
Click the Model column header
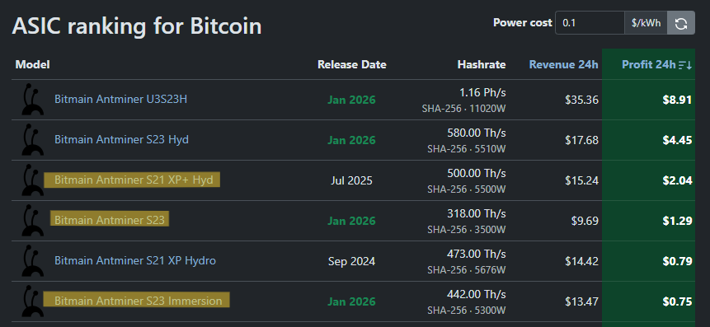(32, 65)
